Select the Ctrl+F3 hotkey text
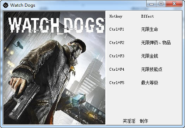 point(117,56)
